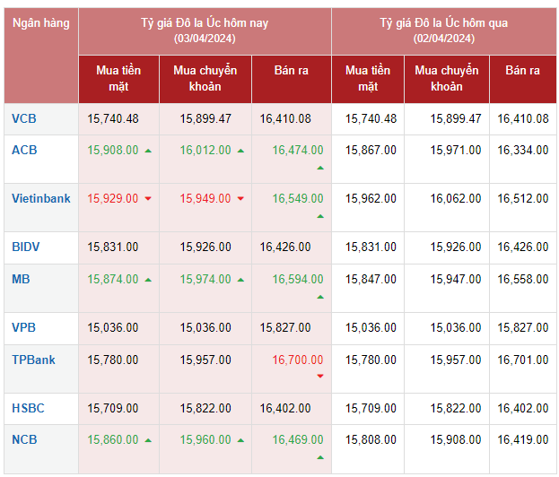Click the green up arrow beside NCB 15,860.00

coord(148,441)
